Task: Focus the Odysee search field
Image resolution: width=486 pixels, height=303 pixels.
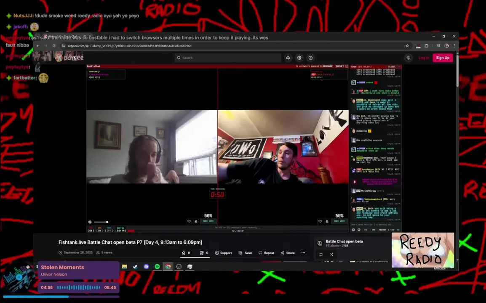Action: (x=228, y=58)
